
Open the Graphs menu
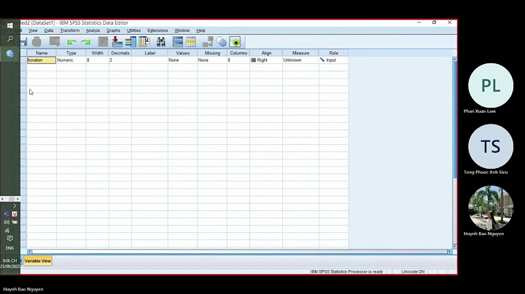113,31
